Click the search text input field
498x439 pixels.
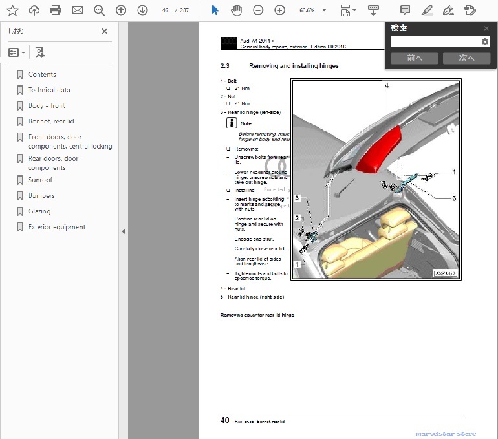[x=435, y=41]
